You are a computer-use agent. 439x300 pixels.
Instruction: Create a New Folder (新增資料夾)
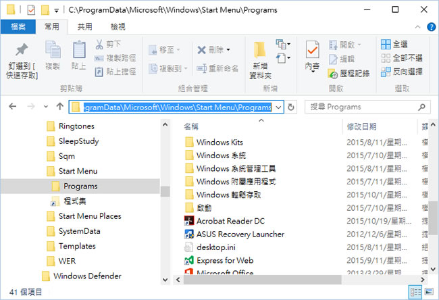(260, 60)
